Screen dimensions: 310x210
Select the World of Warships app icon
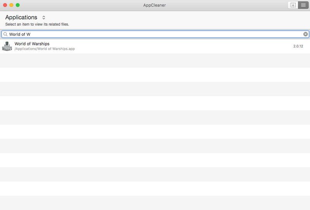(x=7, y=46)
